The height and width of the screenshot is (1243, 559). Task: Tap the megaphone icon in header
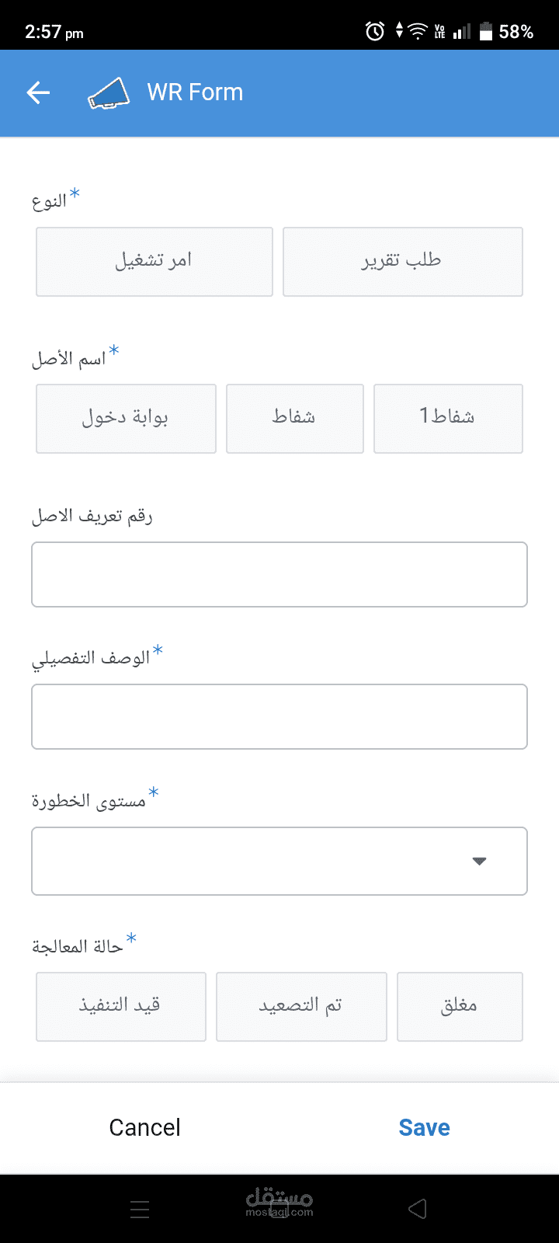(x=109, y=93)
